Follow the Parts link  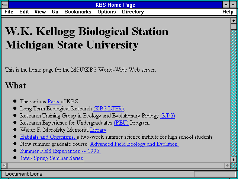point(54,101)
